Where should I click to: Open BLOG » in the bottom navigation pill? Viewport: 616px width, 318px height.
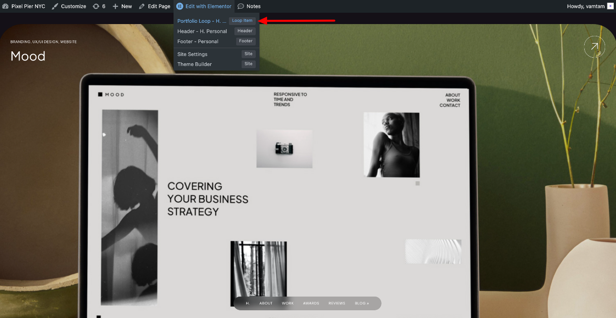(x=362, y=303)
